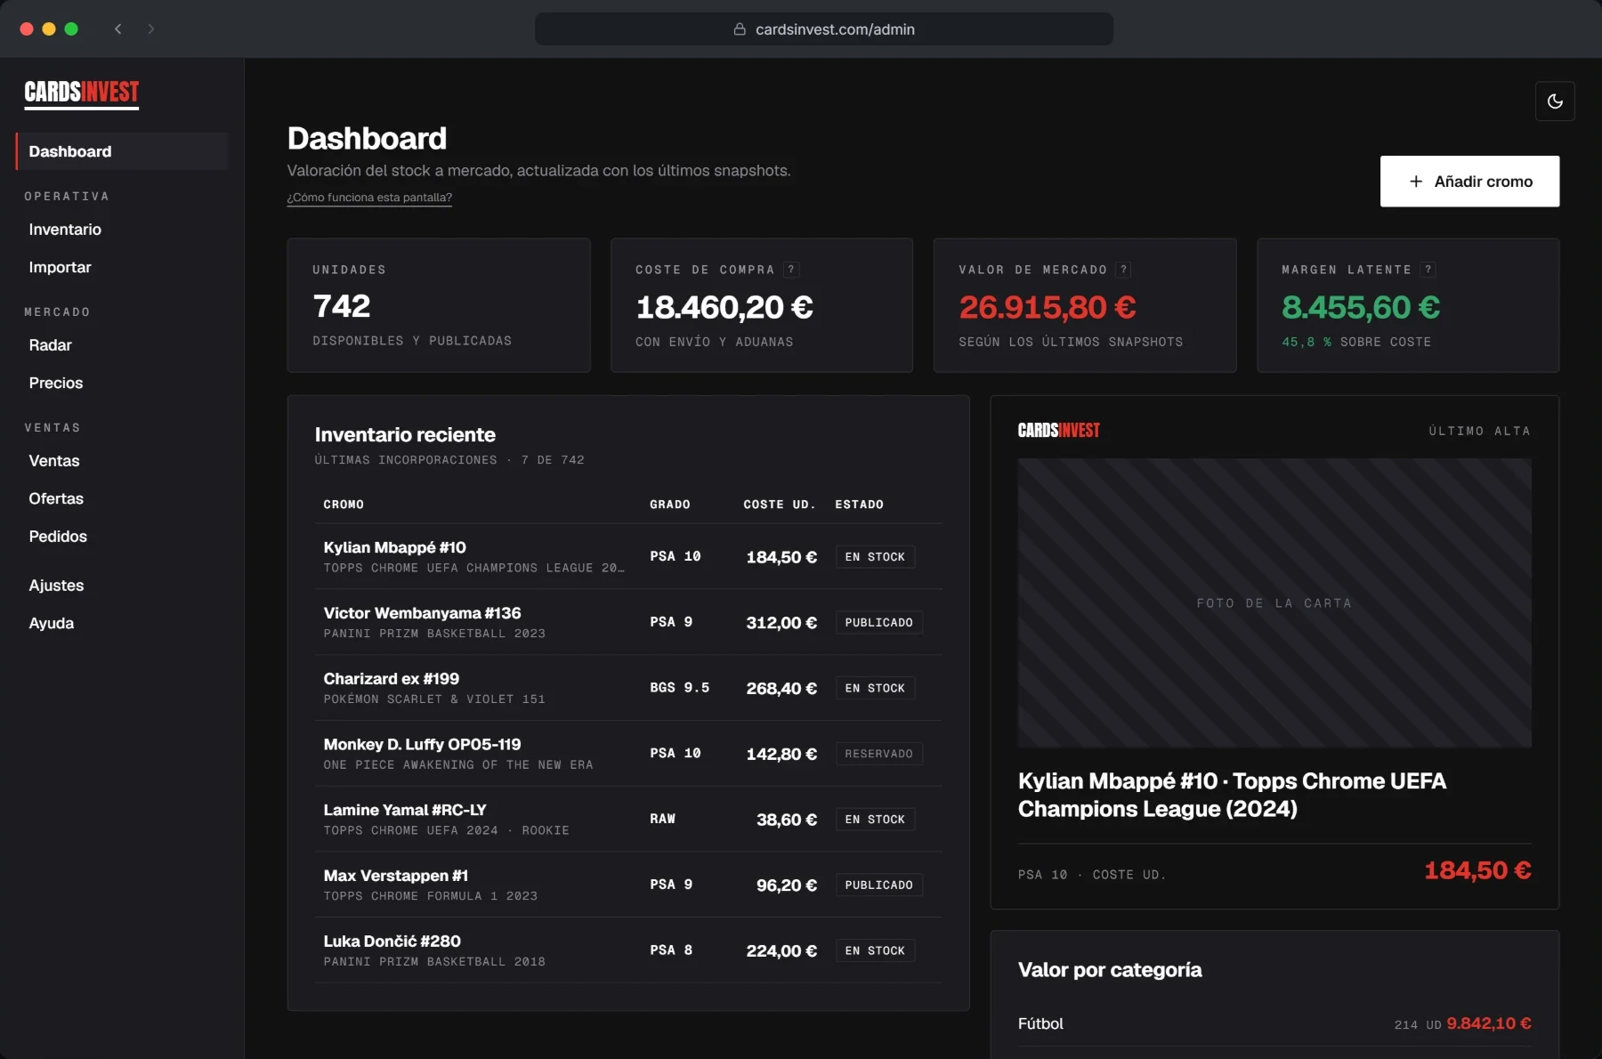Open the Charizard ex #199 row
This screenshot has width=1602, height=1059.
click(628, 688)
